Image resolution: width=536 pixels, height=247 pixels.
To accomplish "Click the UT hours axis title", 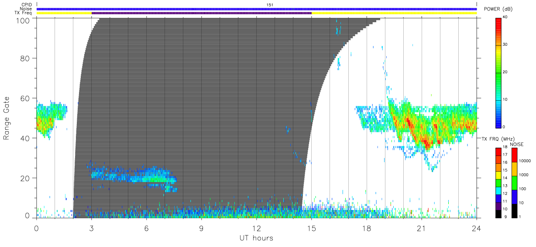I will (x=256, y=238).
